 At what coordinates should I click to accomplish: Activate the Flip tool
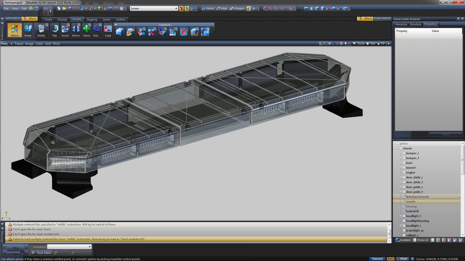(55, 30)
